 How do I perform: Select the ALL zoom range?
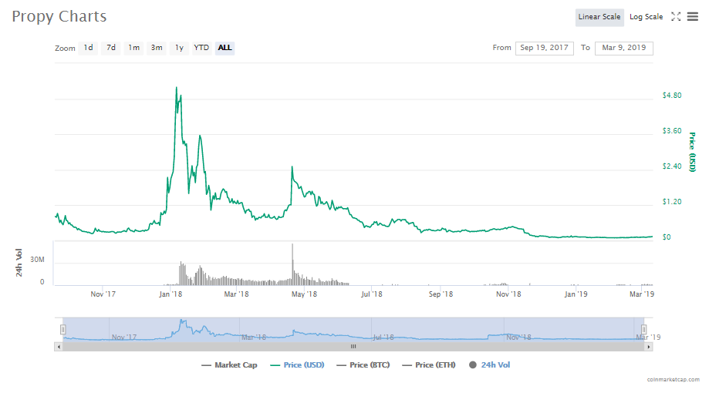[x=225, y=48]
